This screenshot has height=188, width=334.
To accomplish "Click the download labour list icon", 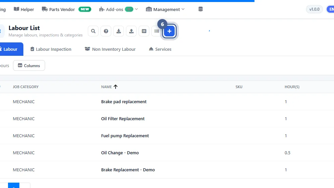I will point(119,31).
